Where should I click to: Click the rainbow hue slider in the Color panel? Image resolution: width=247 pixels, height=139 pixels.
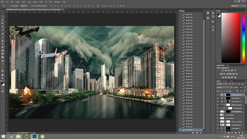click(x=244, y=37)
